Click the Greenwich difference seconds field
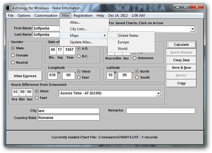This screenshot has height=153, width=212. (x=29, y=92)
